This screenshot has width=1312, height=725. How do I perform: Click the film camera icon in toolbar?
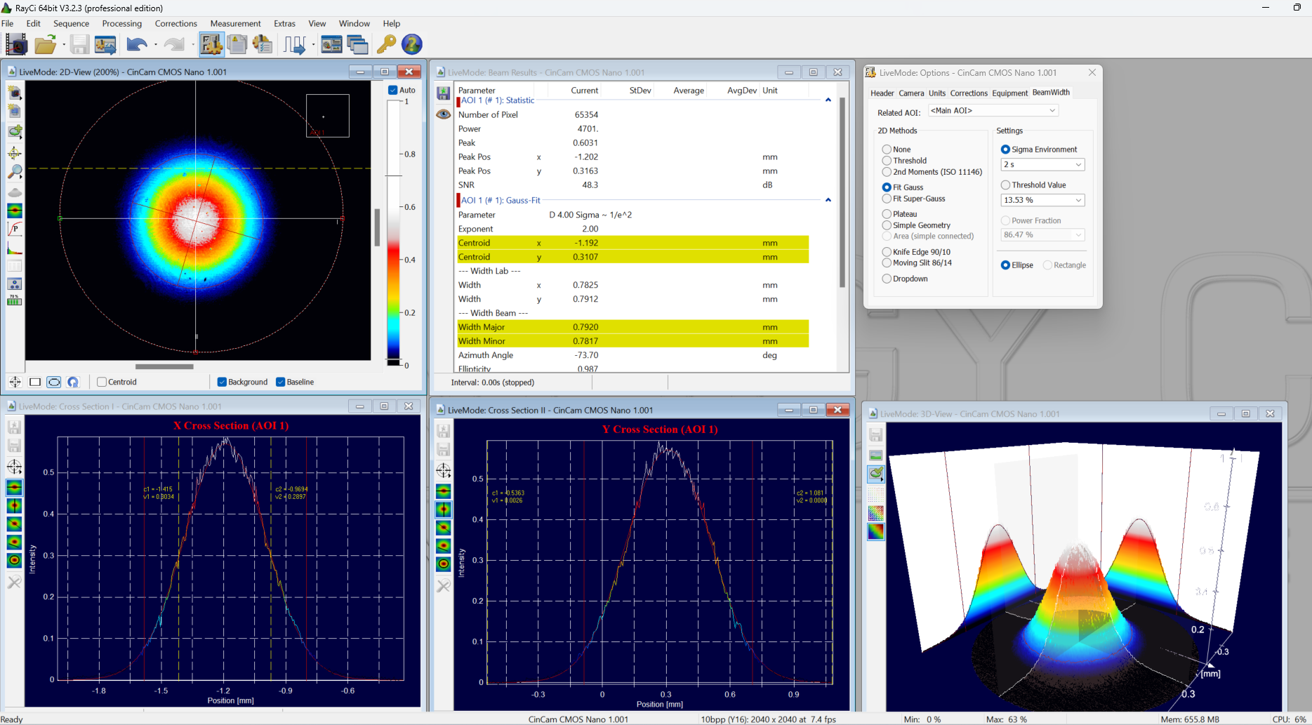[16, 45]
